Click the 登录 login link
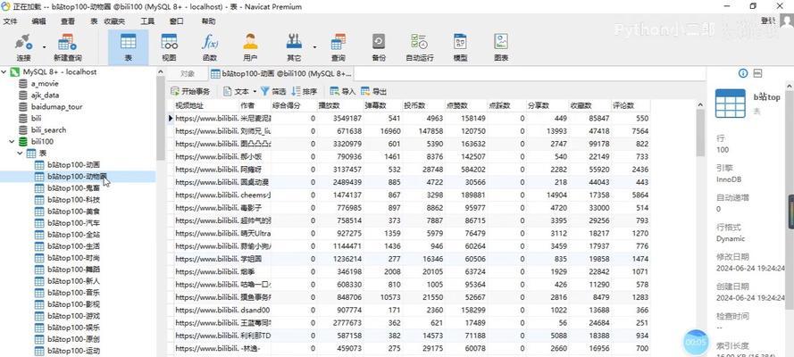Viewport: 794px width, 357px height. coord(768,21)
